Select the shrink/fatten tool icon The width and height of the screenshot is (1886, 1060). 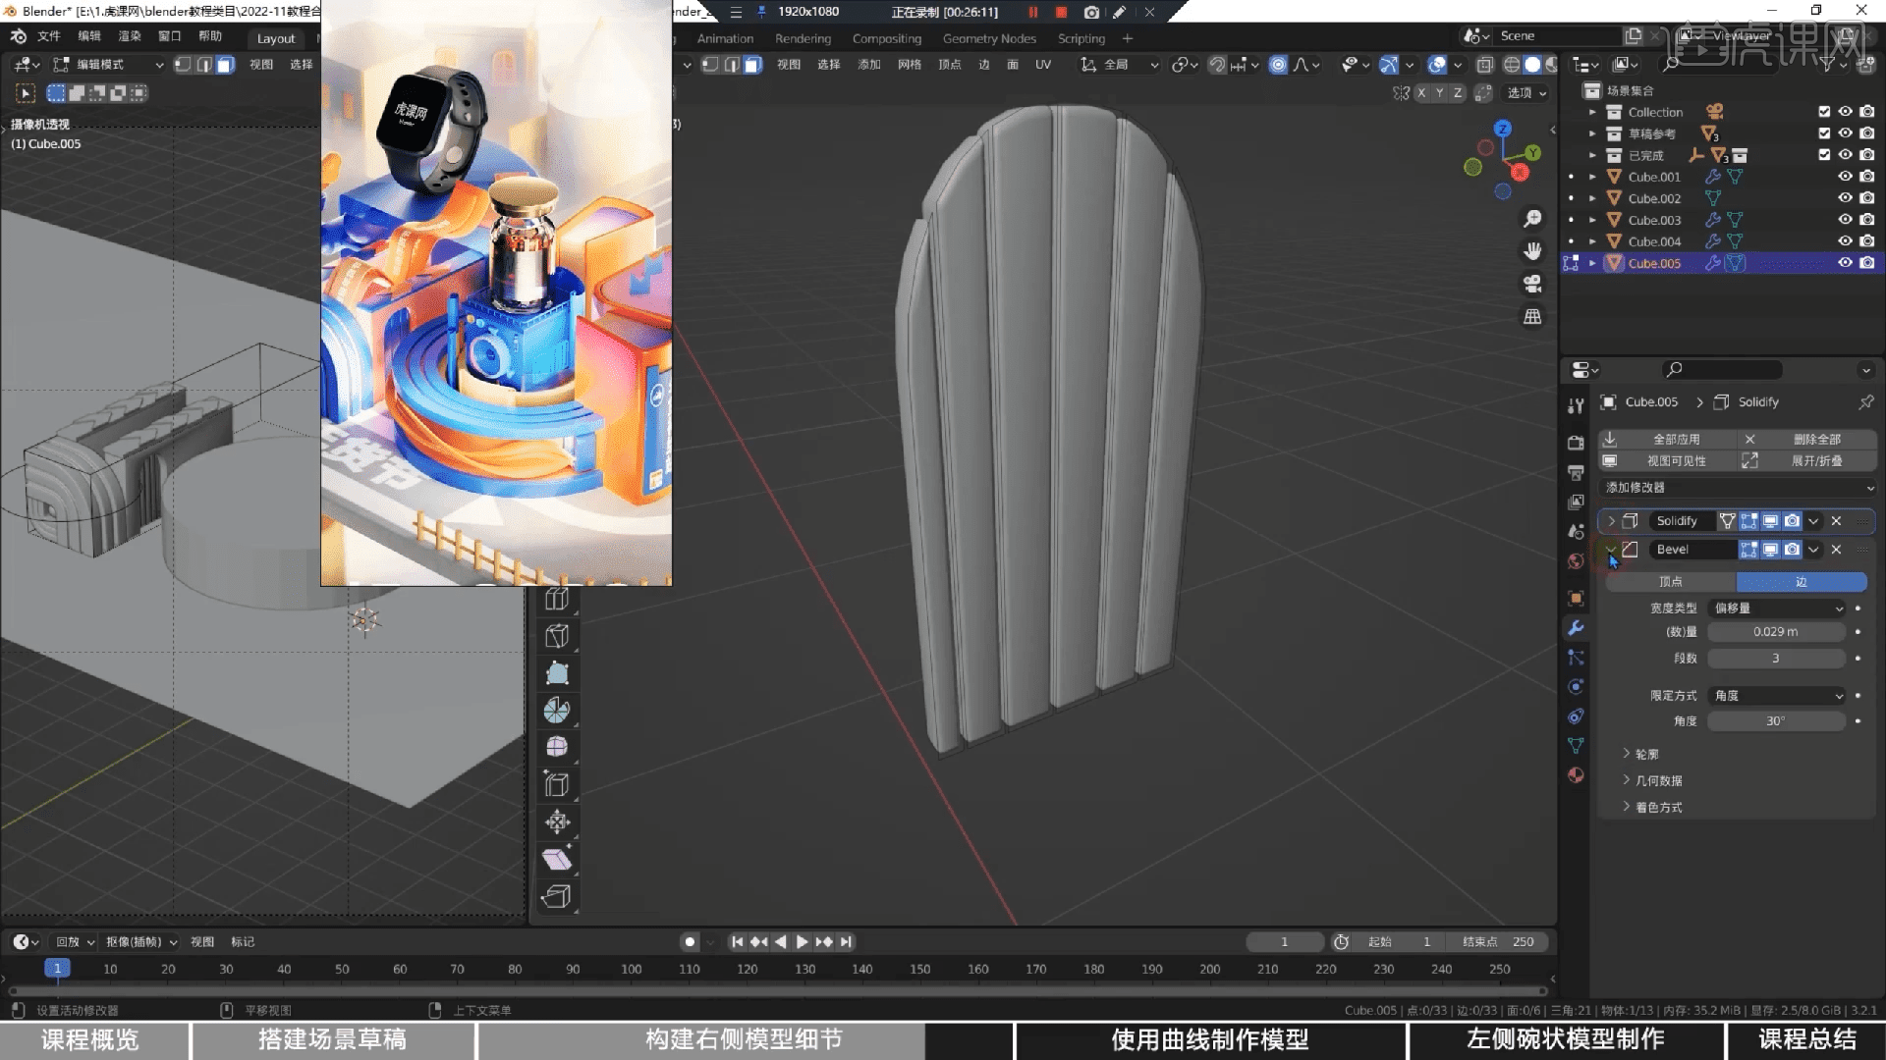click(557, 821)
